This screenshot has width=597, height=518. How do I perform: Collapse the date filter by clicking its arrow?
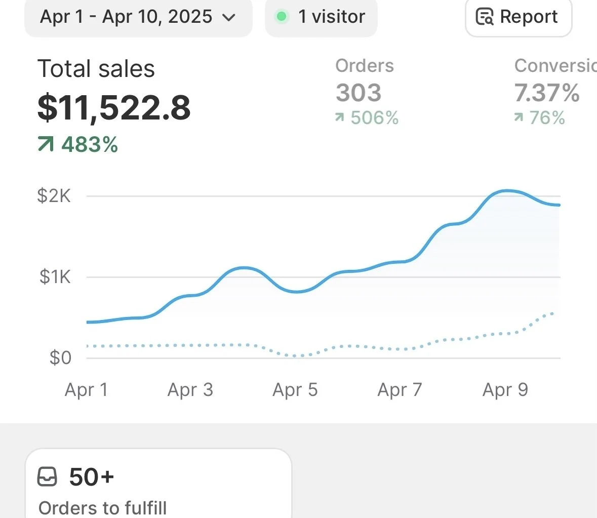(229, 17)
